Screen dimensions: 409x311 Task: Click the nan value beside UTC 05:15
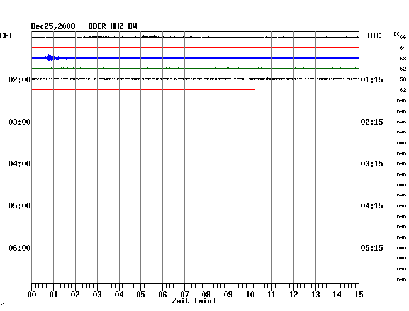point(401,247)
